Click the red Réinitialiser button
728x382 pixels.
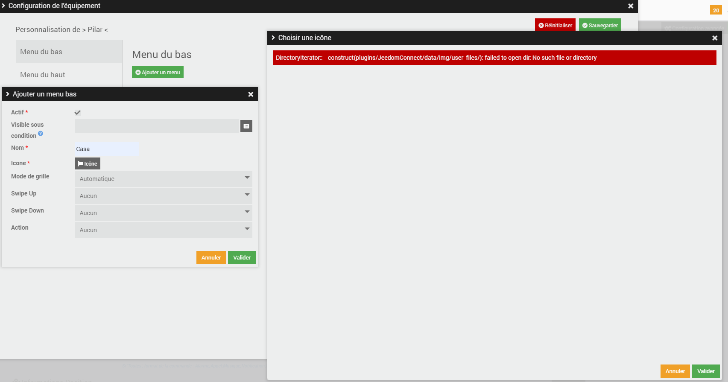(555, 25)
